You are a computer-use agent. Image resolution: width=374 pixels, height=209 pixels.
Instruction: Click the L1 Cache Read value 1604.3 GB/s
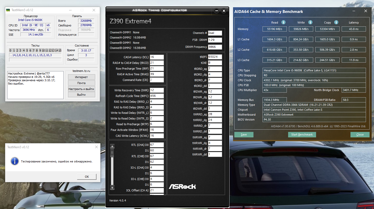point(275,39)
